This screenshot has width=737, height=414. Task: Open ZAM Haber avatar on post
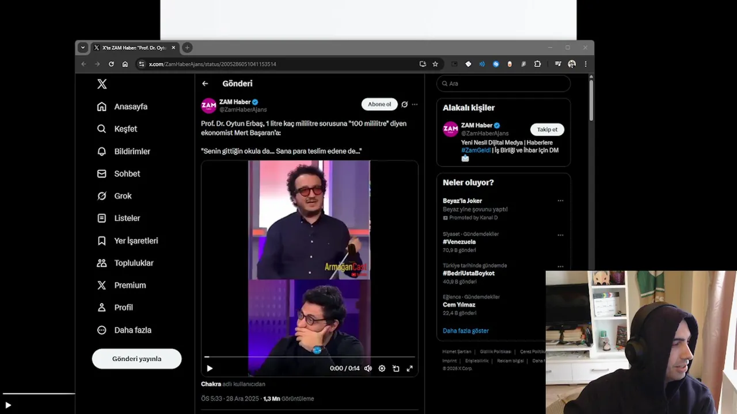tap(208, 106)
